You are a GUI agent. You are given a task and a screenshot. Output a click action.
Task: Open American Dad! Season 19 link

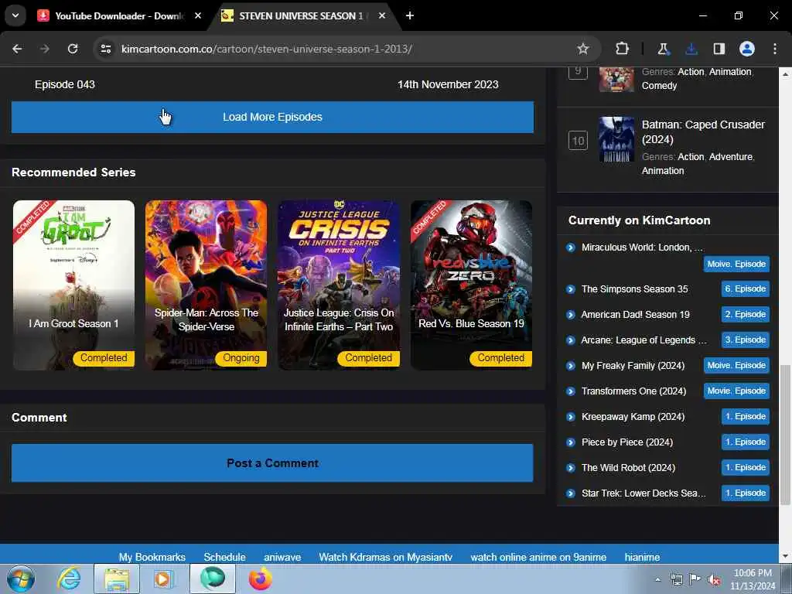[x=635, y=315]
